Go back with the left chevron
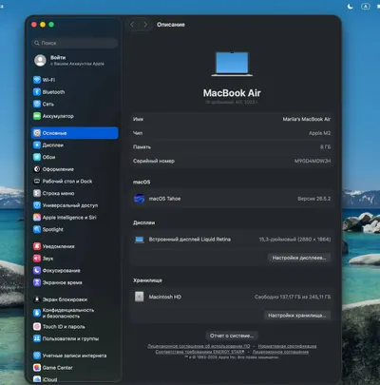This screenshot has height=385, width=380. click(x=132, y=25)
